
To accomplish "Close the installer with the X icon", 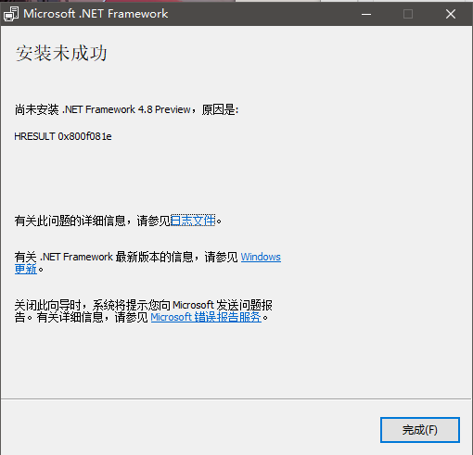I will click(451, 14).
